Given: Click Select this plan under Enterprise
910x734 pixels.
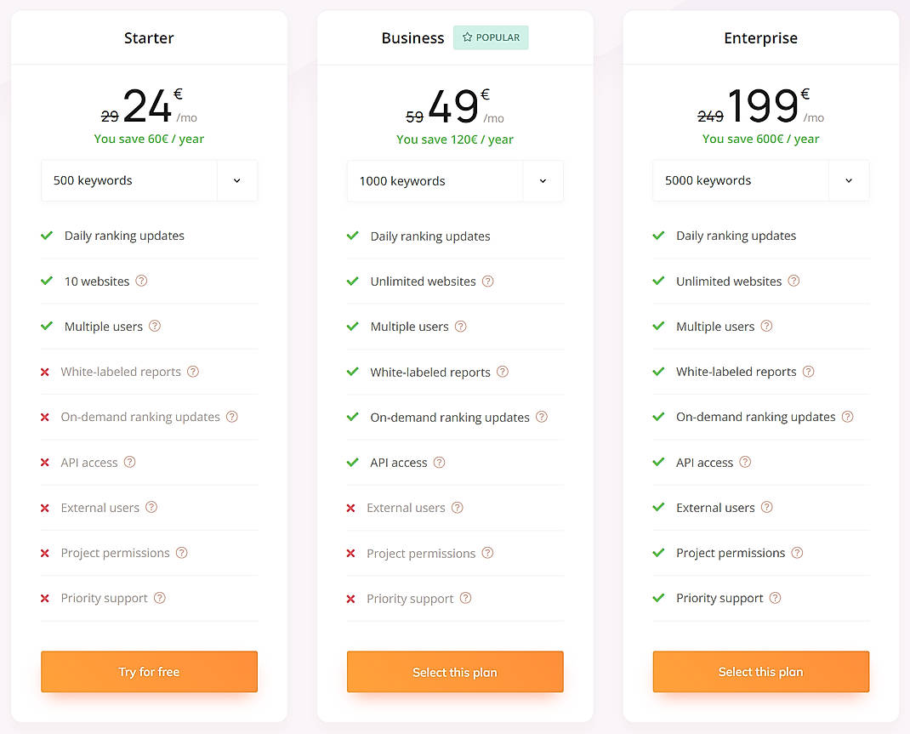Looking at the screenshot, I should [760, 671].
